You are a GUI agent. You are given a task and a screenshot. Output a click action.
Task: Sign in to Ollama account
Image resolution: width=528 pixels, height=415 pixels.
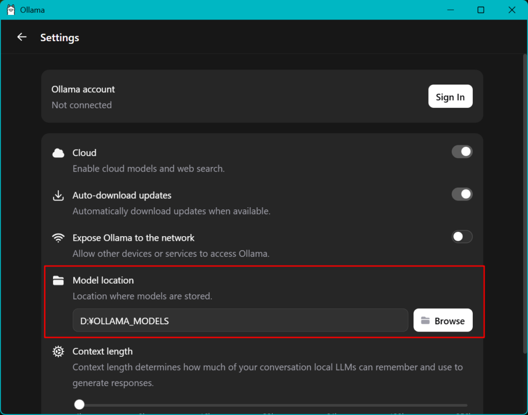[450, 96]
